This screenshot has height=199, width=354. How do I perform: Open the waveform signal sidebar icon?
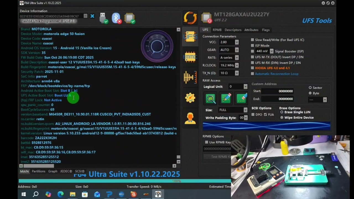[x=190, y=77]
